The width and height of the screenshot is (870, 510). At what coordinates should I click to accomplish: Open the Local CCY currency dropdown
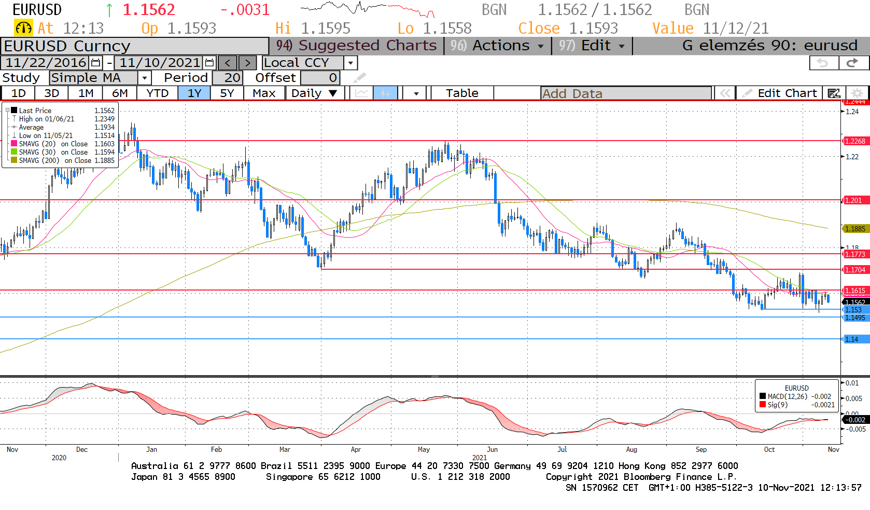pos(351,63)
